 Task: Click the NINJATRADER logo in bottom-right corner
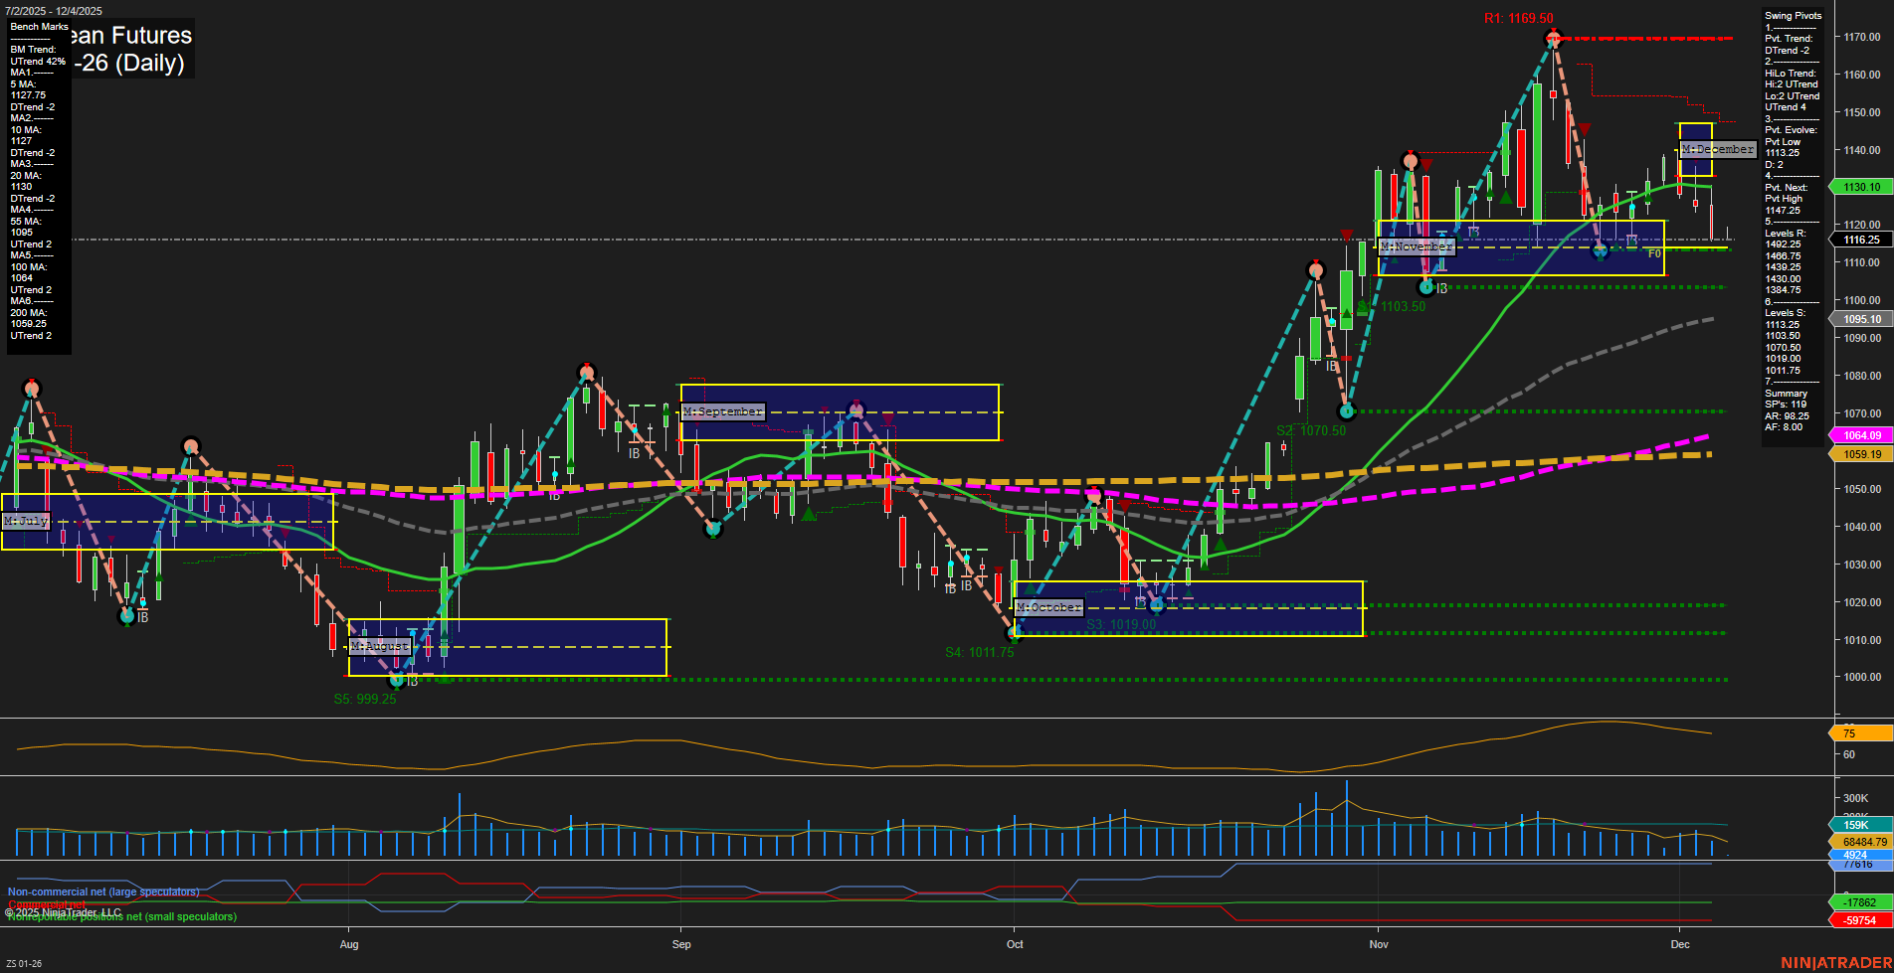(x=1837, y=962)
